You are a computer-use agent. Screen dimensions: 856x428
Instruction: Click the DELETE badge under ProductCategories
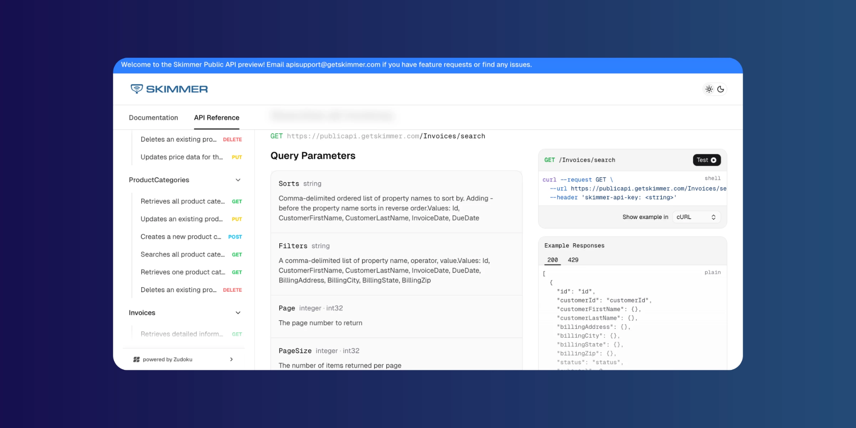tap(232, 290)
